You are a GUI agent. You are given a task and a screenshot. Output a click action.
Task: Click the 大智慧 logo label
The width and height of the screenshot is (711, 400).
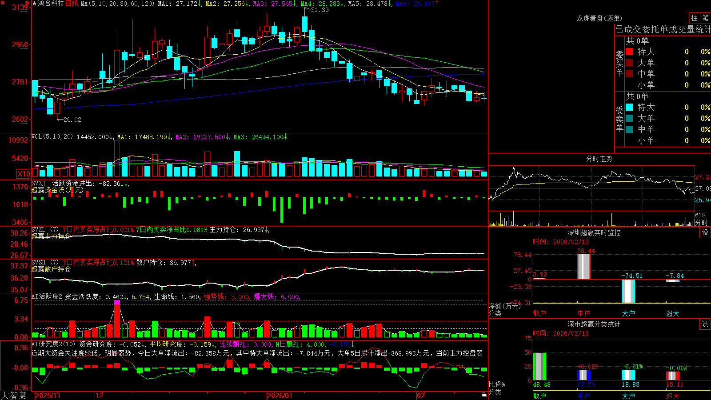pyautogui.click(x=14, y=396)
